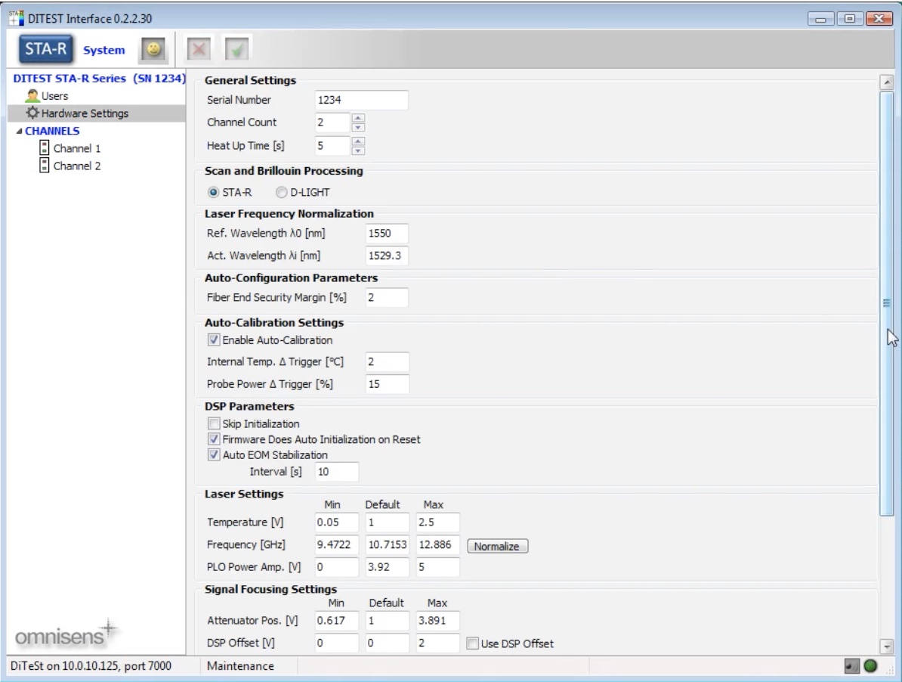Viewport: 902px width, 682px height.
Task: Select Hardware Settings in the tree
Action: tap(85, 113)
